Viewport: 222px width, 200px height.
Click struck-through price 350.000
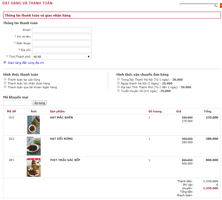[187, 117]
